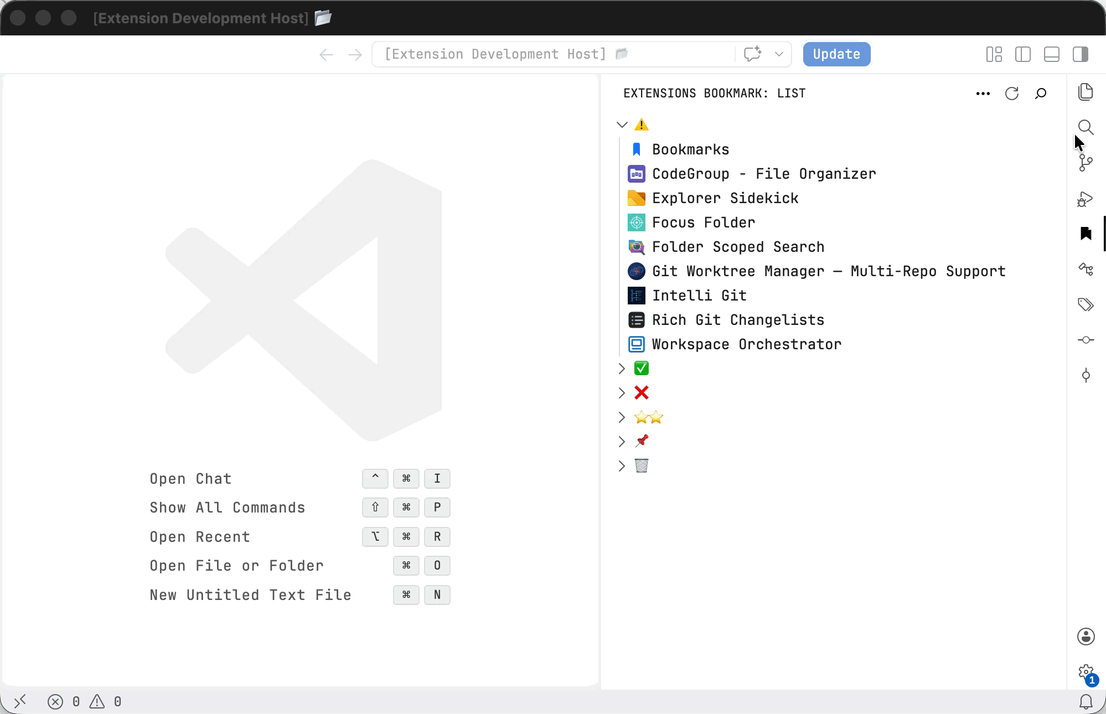Open Source Control view in activity bar
Screen dimensions: 1106x714
1086,163
